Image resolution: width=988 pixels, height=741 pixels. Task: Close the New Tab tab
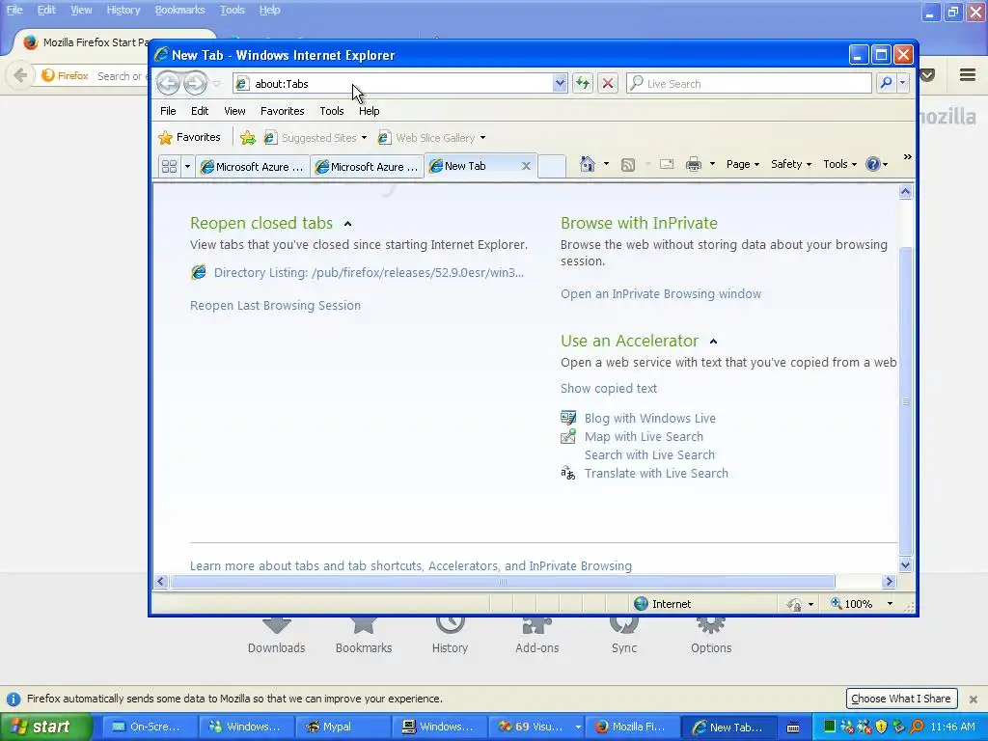(x=526, y=166)
